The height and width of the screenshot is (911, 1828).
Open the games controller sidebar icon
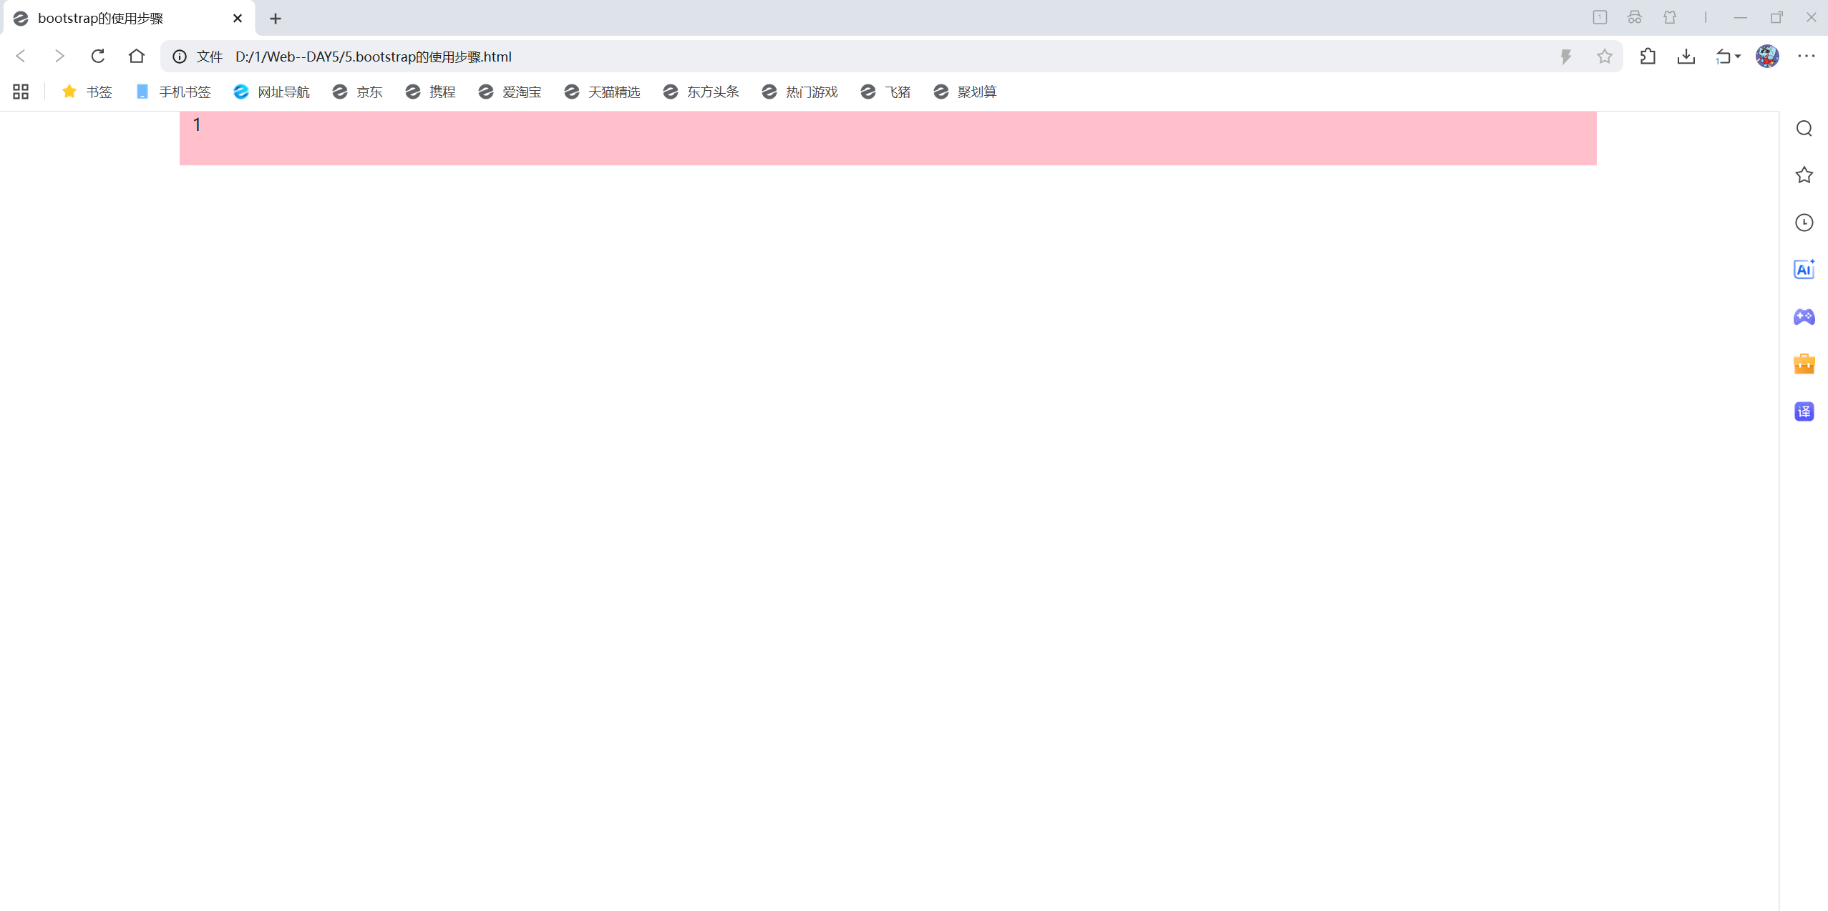[x=1804, y=317]
